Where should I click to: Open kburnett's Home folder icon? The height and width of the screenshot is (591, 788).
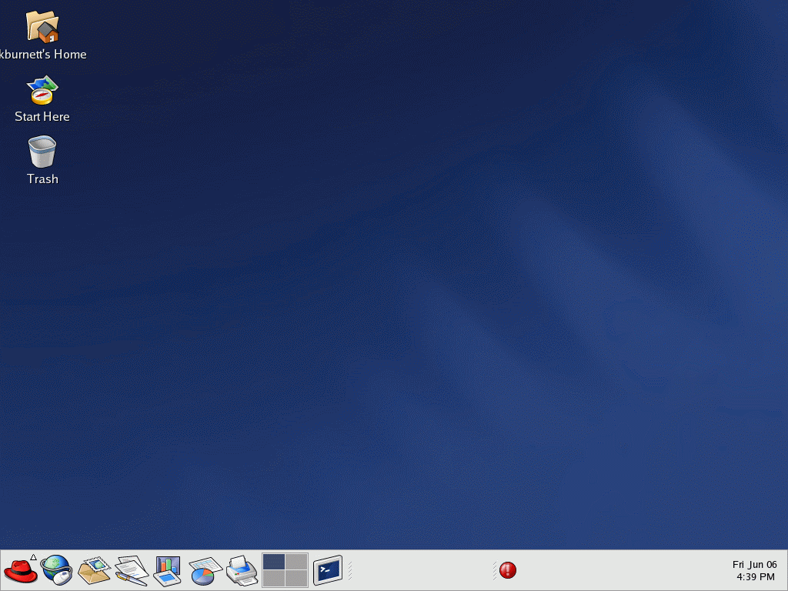coord(42,27)
